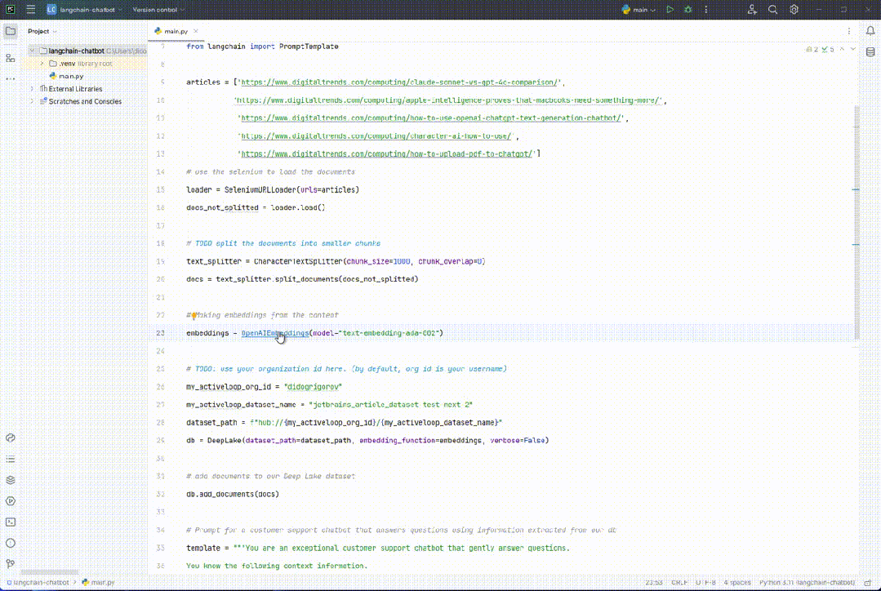The height and width of the screenshot is (591, 881).
Task: Click the UTF-8 encoding indicator
Action: (705, 583)
